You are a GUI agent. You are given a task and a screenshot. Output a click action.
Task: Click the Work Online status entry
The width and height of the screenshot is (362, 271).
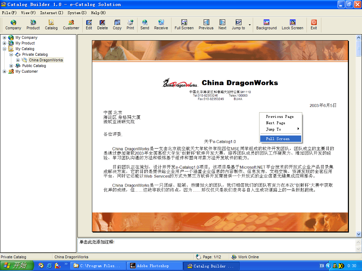248,257
